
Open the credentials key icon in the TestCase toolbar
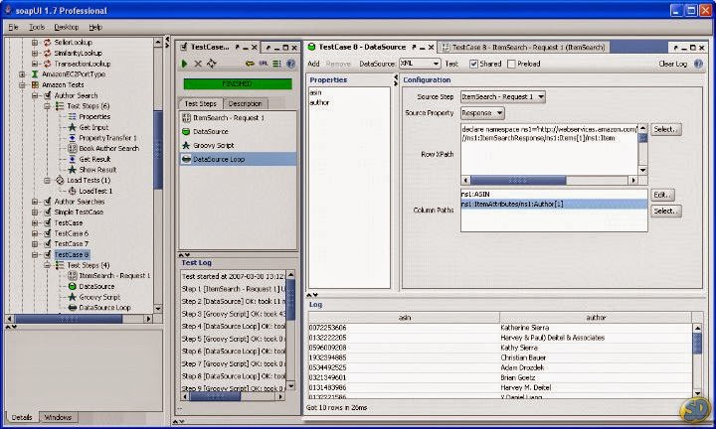click(x=250, y=64)
